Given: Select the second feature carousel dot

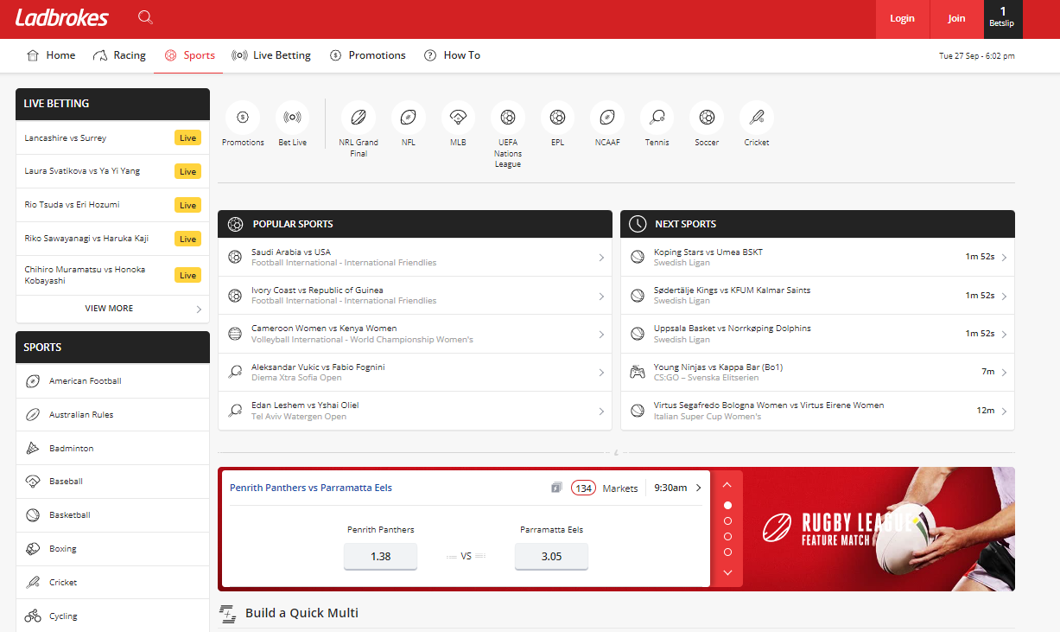Looking at the screenshot, I should [x=727, y=520].
